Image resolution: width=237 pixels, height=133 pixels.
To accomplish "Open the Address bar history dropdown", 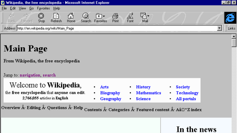I will (x=219, y=28).
